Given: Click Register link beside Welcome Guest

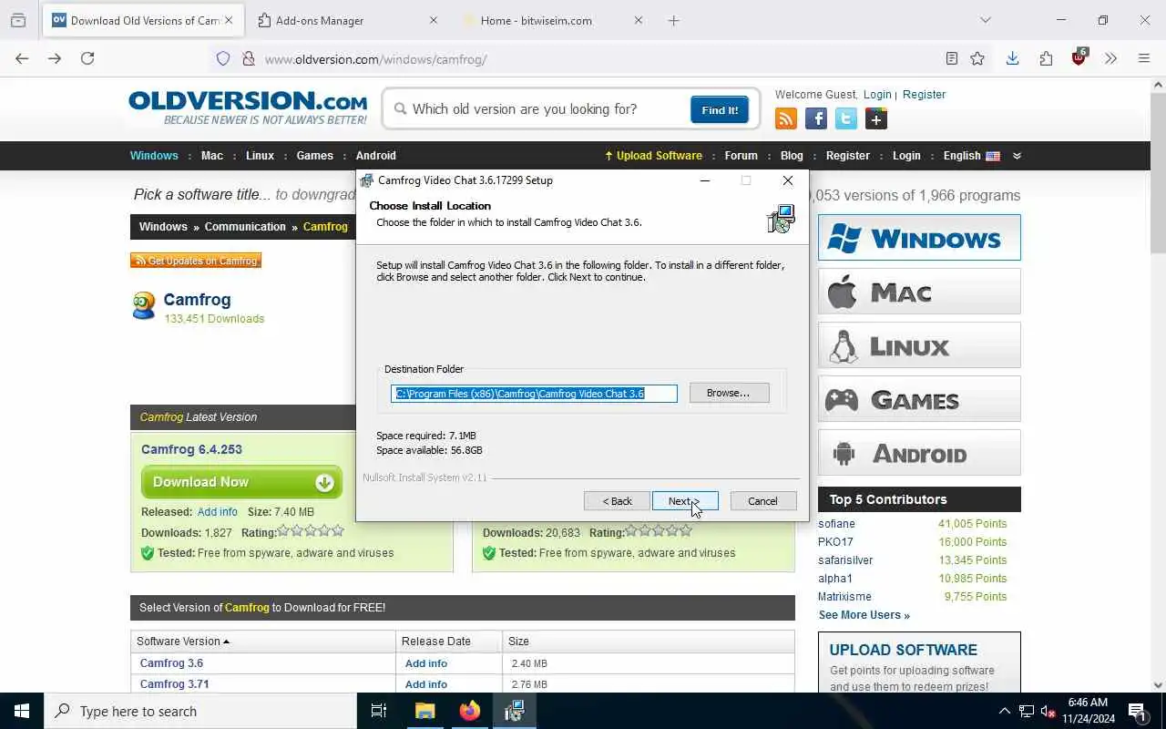Looking at the screenshot, I should tap(924, 95).
